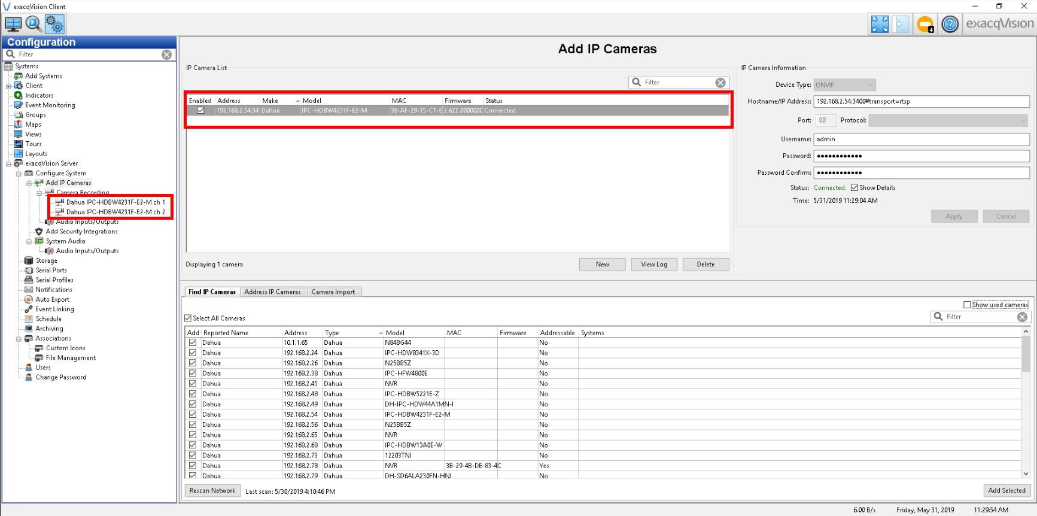Switch to the Address IP Cameras tab
1037x516 pixels.
(273, 292)
